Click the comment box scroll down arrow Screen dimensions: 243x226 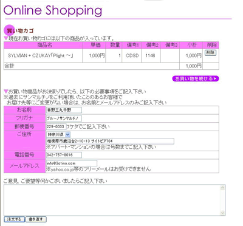point(222,213)
